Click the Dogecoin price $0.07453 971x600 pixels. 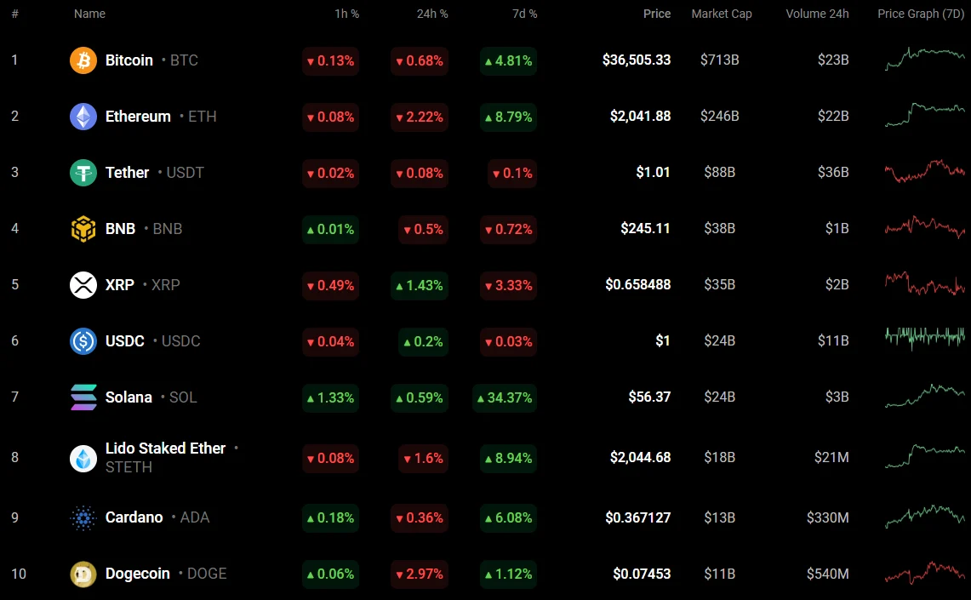coord(642,574)
